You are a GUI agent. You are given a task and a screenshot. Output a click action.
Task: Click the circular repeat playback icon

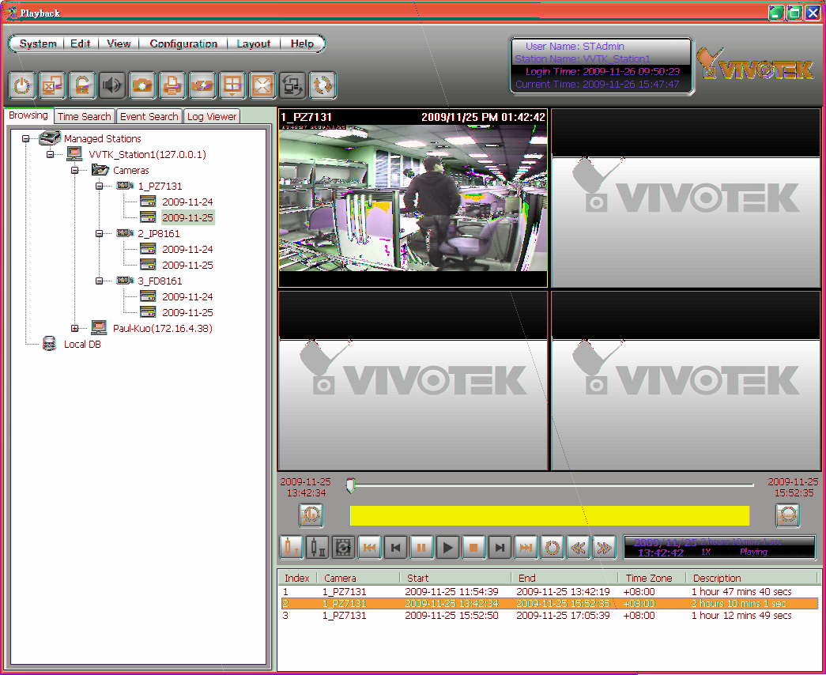click(x=552, y=548)
